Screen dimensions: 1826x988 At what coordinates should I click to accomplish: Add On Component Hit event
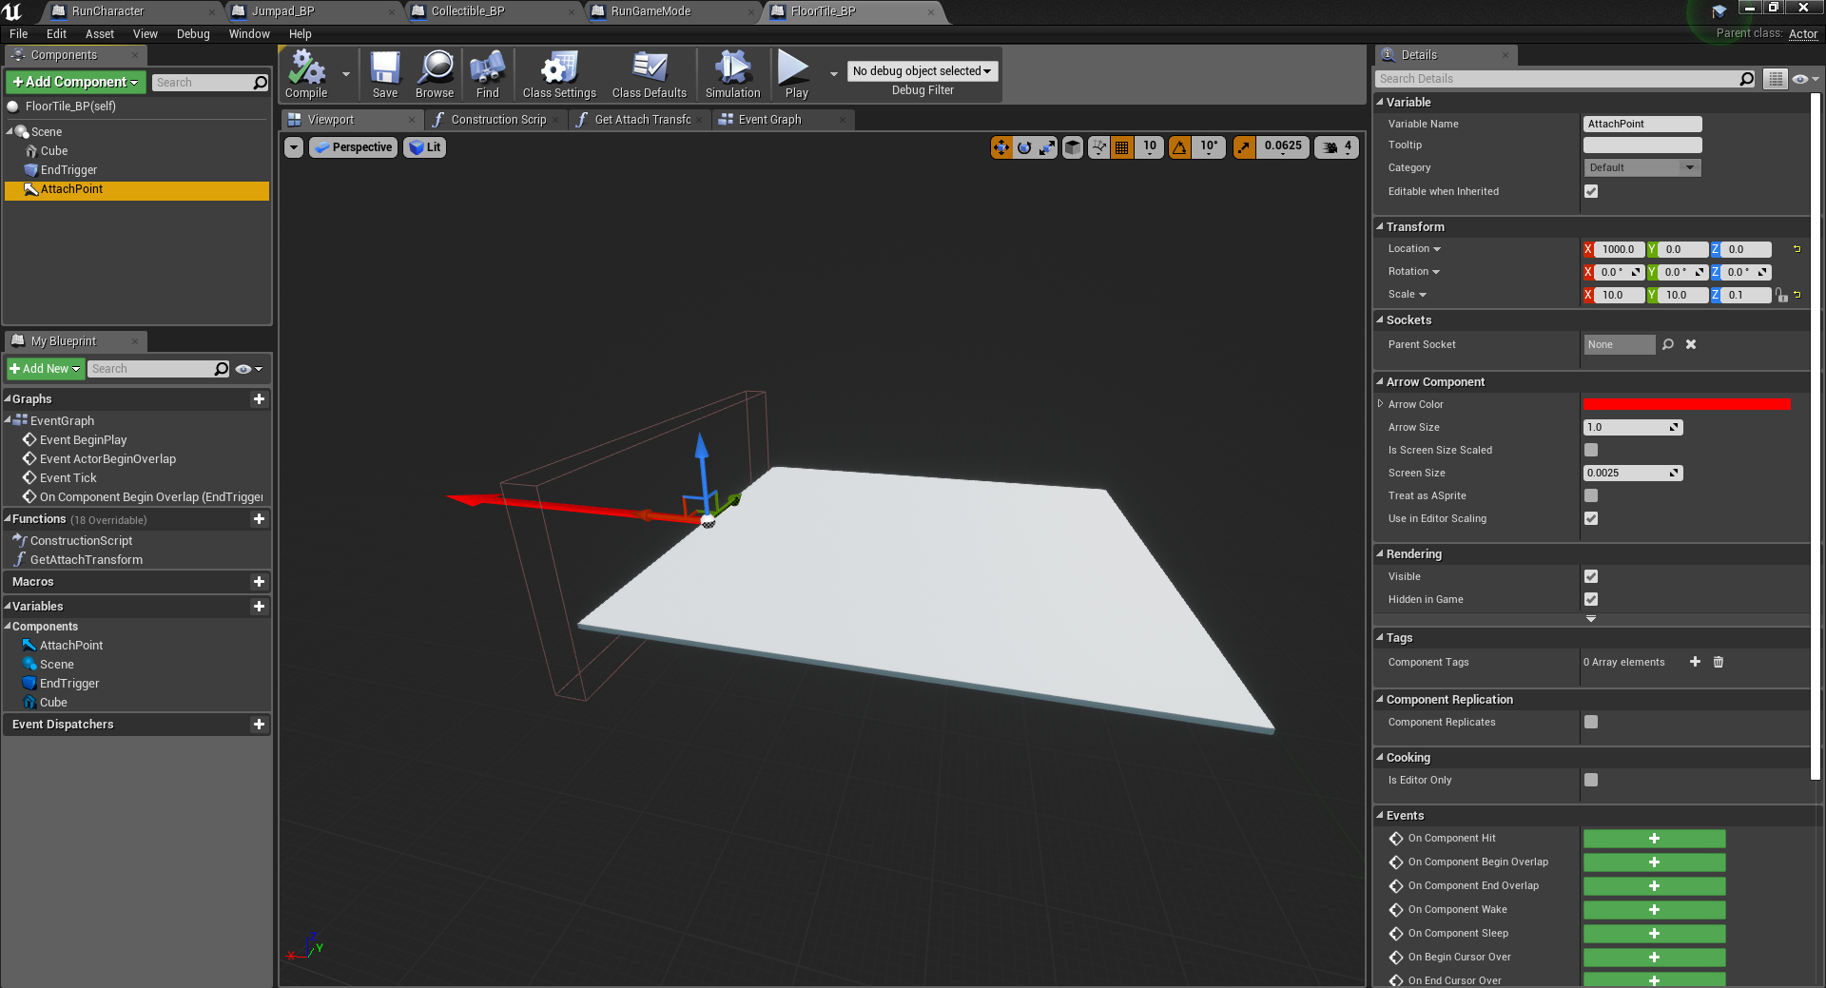(1654, 839)
